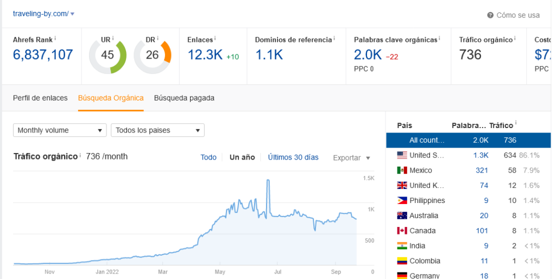Viewport: 556px width, 279px height.
Task: Open the Todos los paises dropdown
Action: (x=157, y=130)
